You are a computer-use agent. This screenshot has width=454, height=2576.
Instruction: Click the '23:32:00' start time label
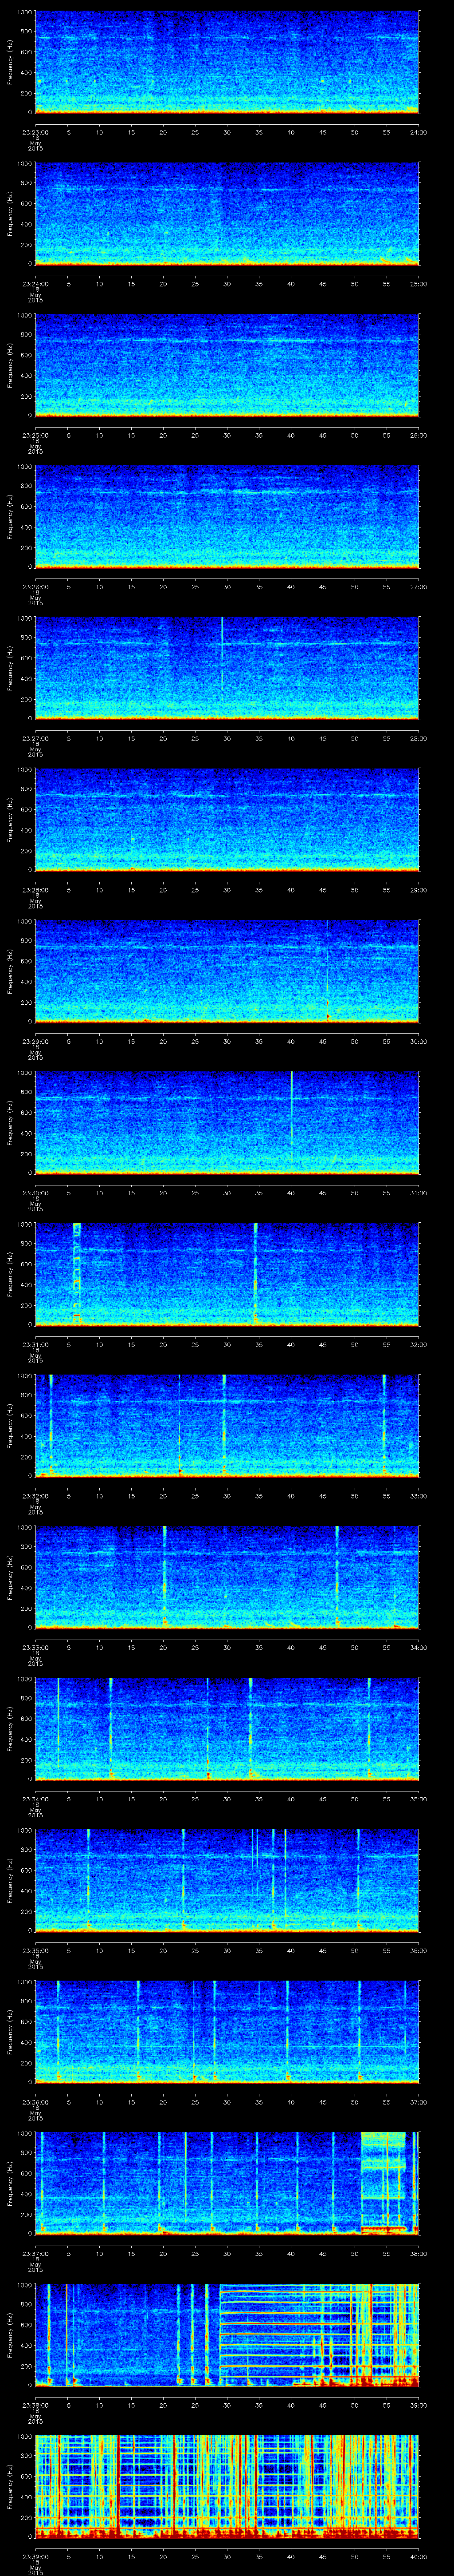(x=35, y=1496)
